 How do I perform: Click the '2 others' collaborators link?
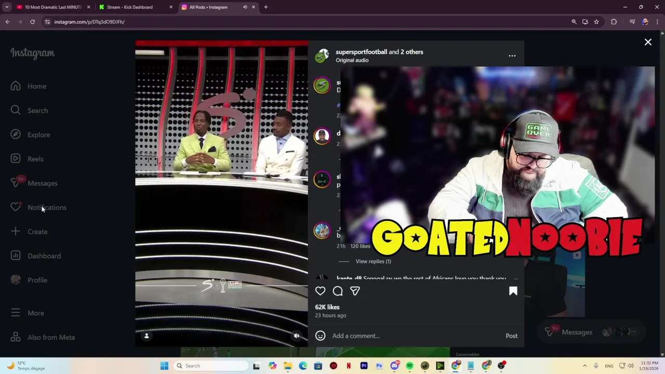point(411,52)
